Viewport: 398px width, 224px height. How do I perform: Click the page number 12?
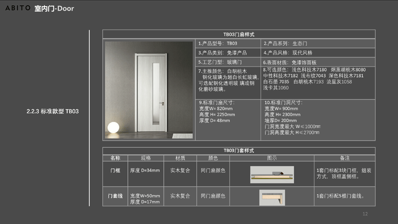[x=365, y=214]
